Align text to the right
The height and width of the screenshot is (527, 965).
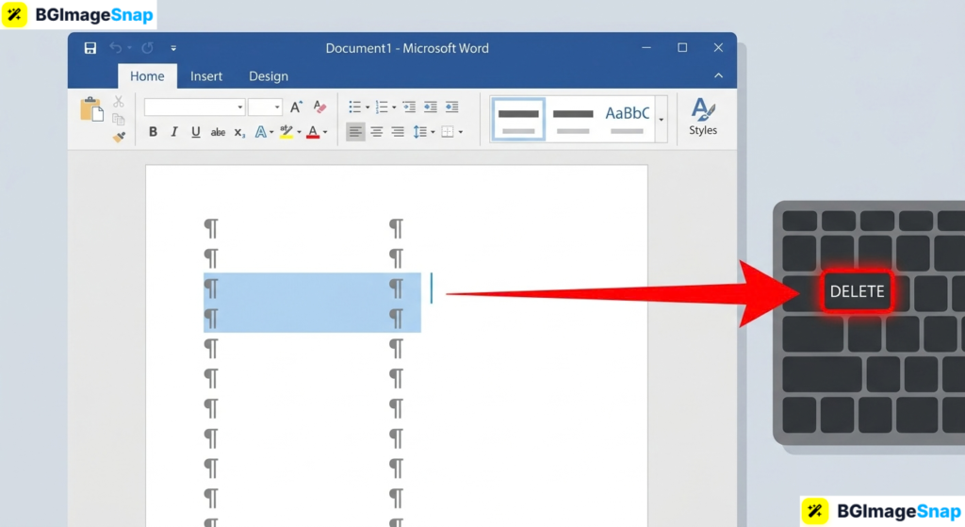pos(399,132)
